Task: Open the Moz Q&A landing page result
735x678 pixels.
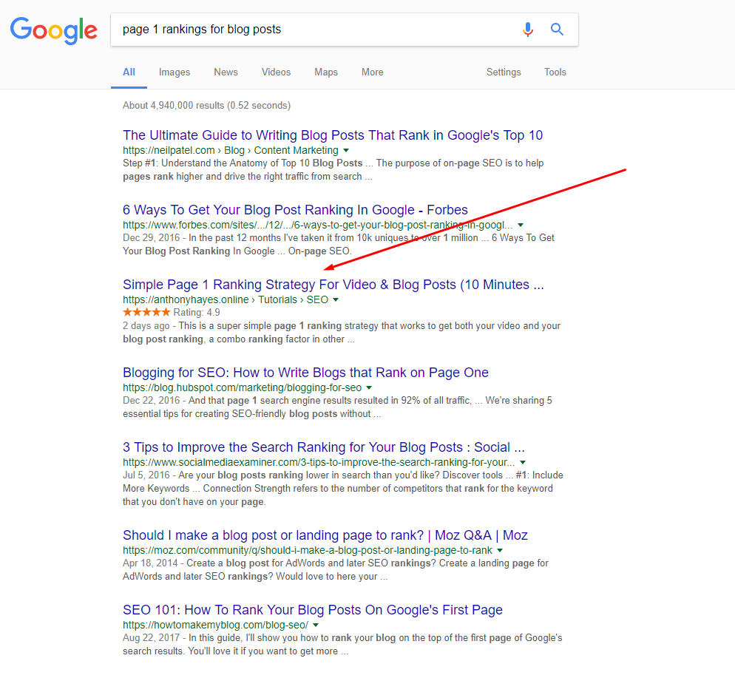Action: (325, 535)
